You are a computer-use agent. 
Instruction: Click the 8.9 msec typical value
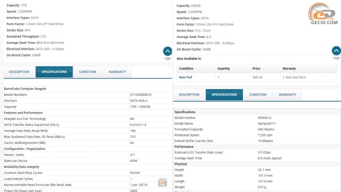point(270,158)
